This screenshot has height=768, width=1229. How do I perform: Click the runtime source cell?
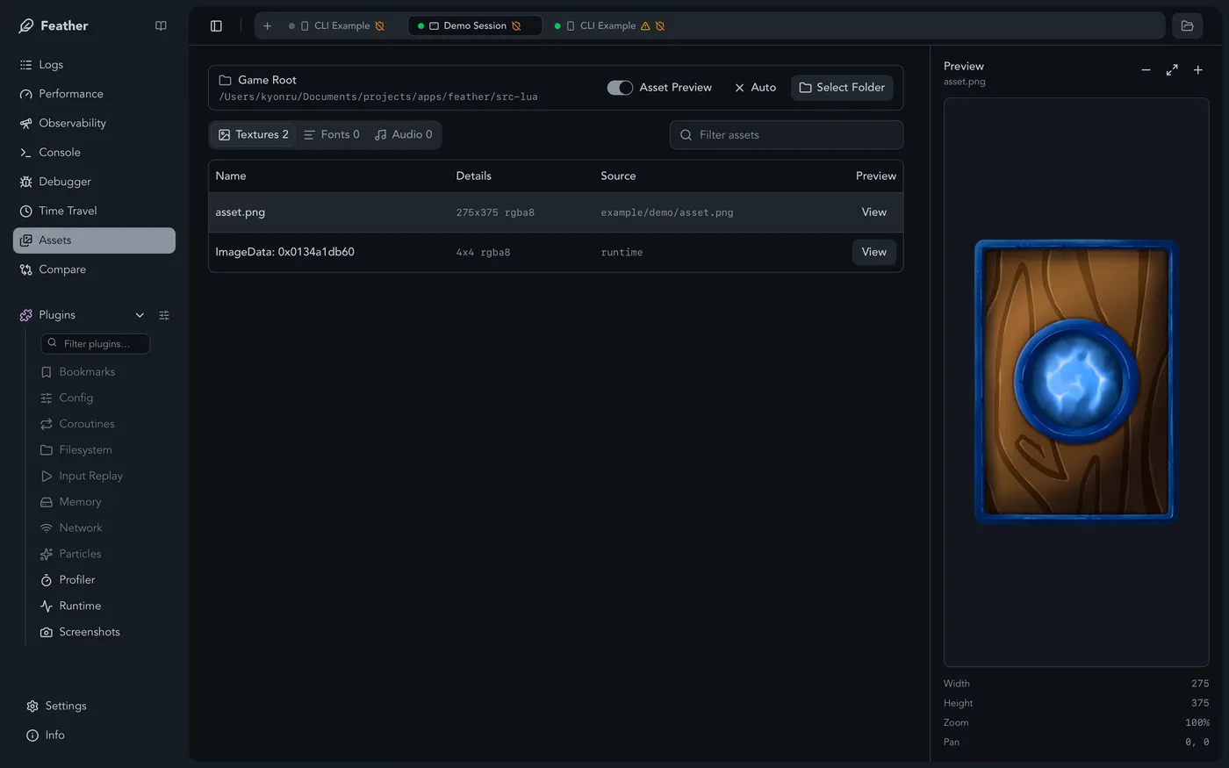pos(622,253)
